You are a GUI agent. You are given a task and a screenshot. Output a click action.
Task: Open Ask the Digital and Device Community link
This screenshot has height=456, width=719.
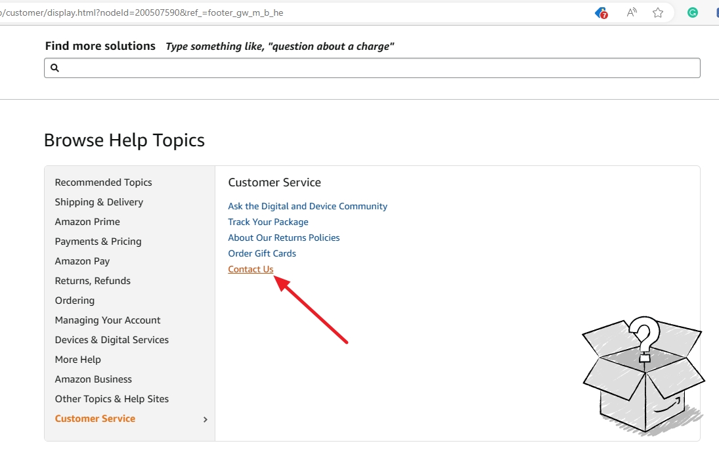(x=308, y=206)
